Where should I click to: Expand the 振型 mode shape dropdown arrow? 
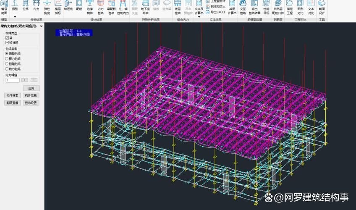[x=15, y=17]
